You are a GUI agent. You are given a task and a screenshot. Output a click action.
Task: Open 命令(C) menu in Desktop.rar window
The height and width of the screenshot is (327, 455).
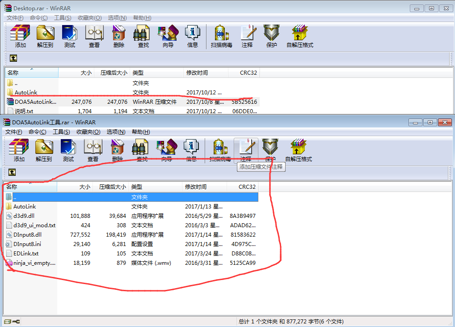(38, 18)
